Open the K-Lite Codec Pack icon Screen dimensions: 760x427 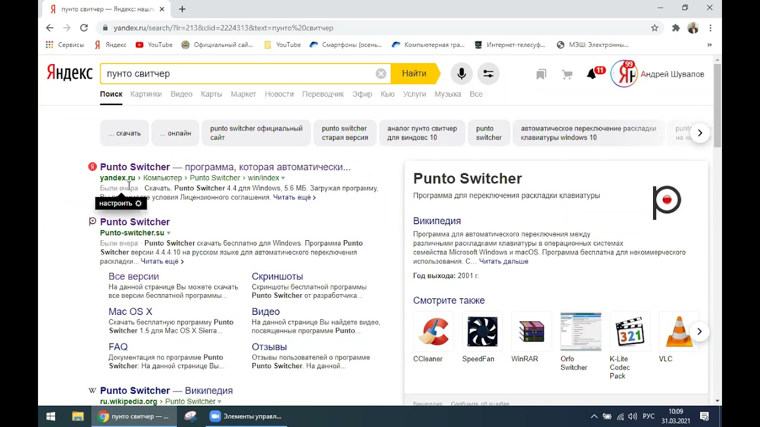pyautogui.click(x=630, y=332)
